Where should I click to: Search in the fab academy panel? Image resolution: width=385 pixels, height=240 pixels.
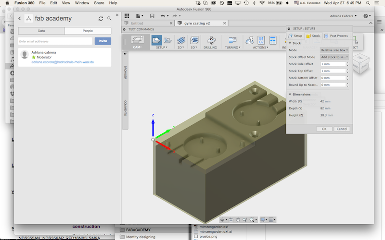[109, 18]
